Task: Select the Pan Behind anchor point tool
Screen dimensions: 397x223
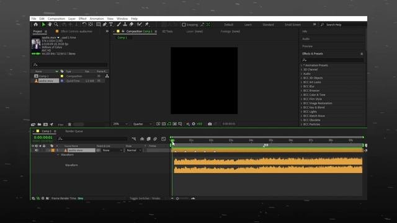Action: [91, 25]
